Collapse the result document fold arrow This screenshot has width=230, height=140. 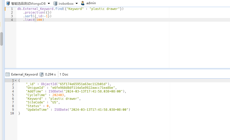click(x=16, y=80)
